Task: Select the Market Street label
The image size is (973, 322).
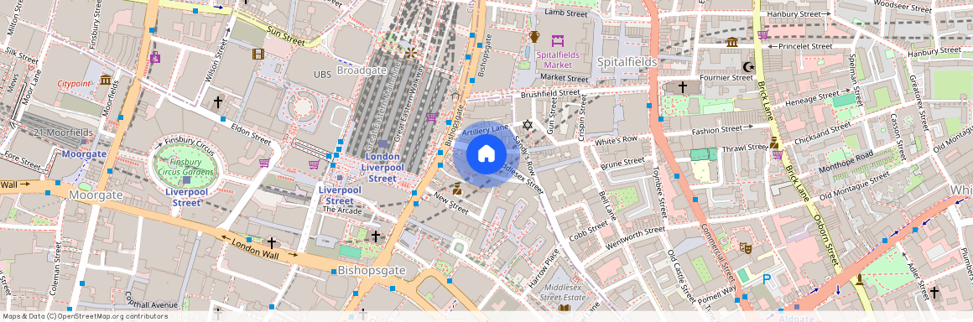Action: (564, 79)
